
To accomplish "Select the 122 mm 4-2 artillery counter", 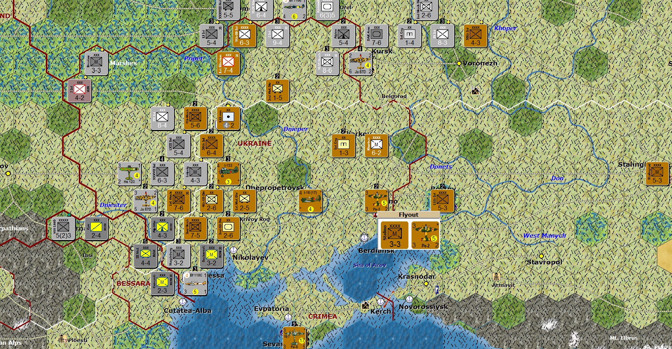I will [x=229, y=118].
